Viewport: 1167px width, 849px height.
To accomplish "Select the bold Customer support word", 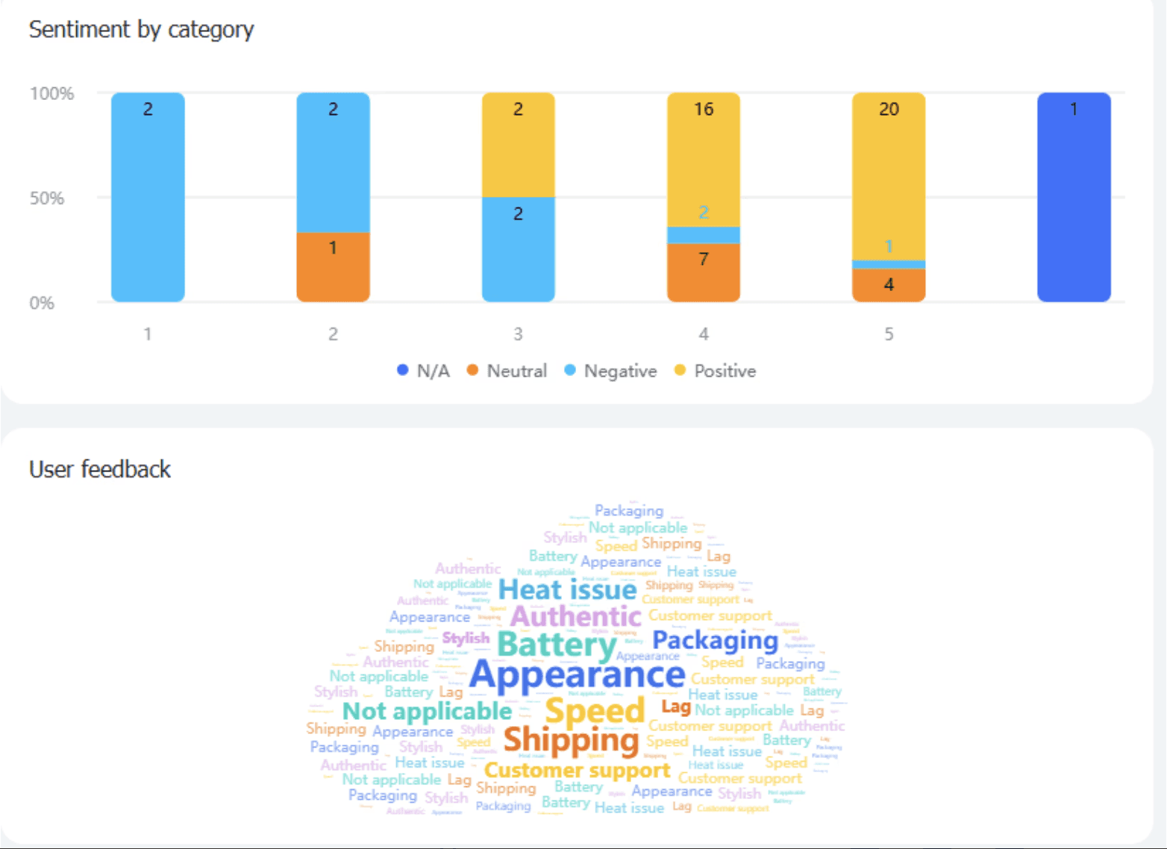I will tap(578, 770).
